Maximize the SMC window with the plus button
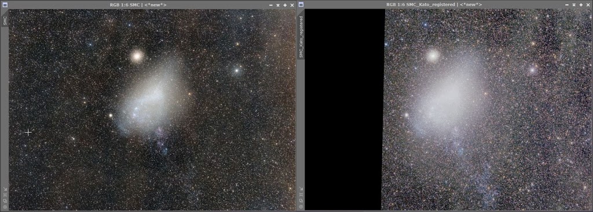593x212 pixels. point(285,5)
